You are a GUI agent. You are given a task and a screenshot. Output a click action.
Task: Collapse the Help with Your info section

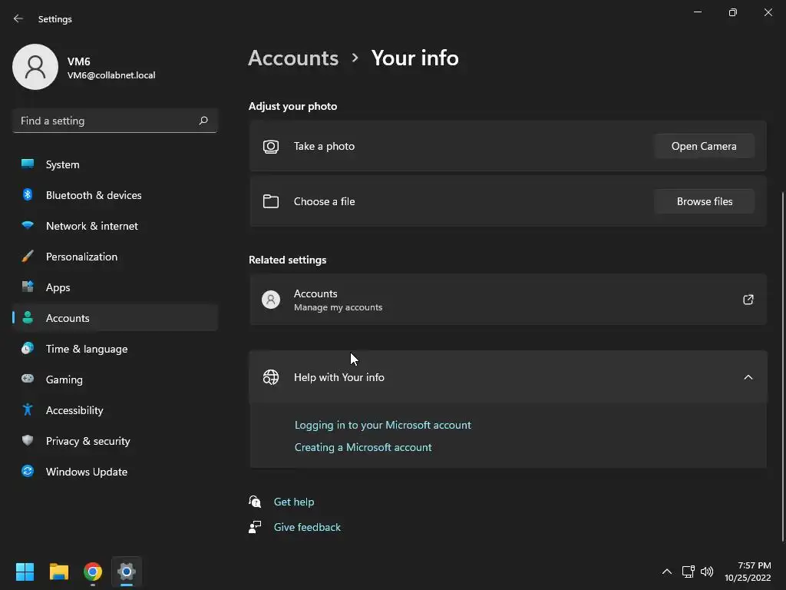click(748, 377)
